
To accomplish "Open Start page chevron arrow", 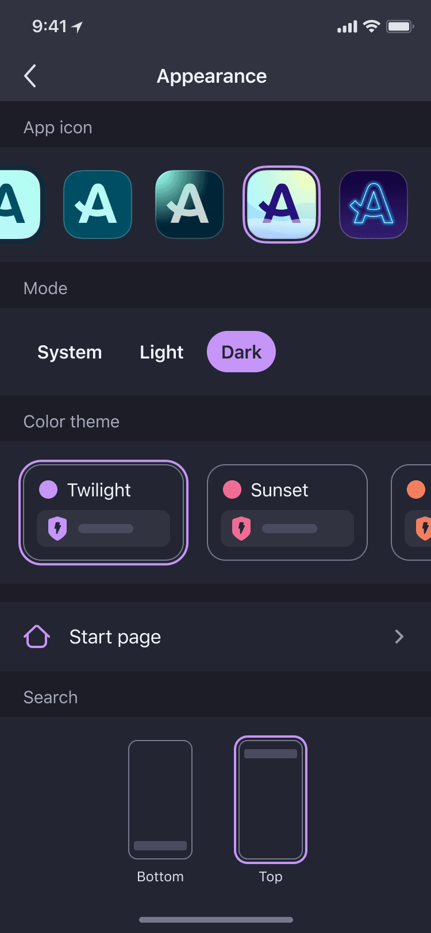I will (x=399, y=637).
